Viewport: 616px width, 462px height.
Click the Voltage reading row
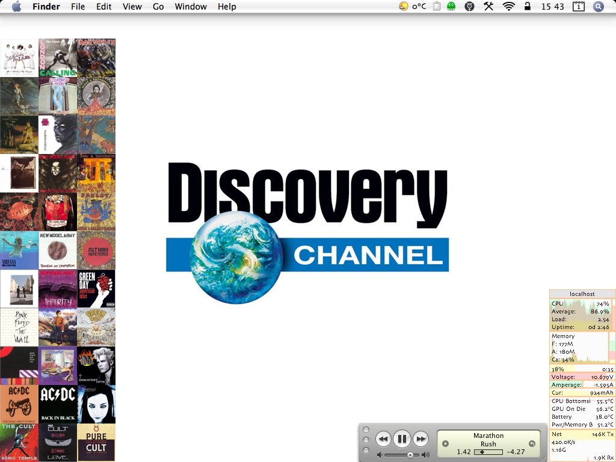click(x=582, y=377)
